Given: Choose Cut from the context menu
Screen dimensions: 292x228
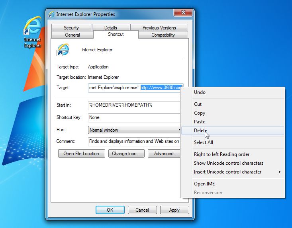Looking at the screenshot, I should pos(233,104).
